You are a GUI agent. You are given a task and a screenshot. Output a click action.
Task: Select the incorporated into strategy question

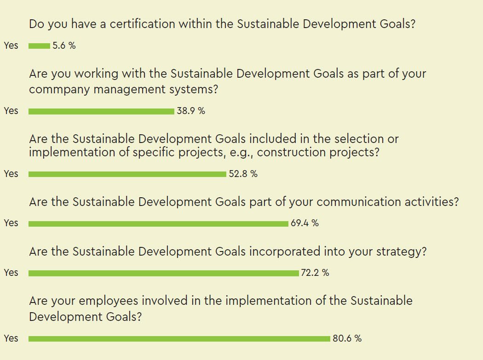[228, 251]
